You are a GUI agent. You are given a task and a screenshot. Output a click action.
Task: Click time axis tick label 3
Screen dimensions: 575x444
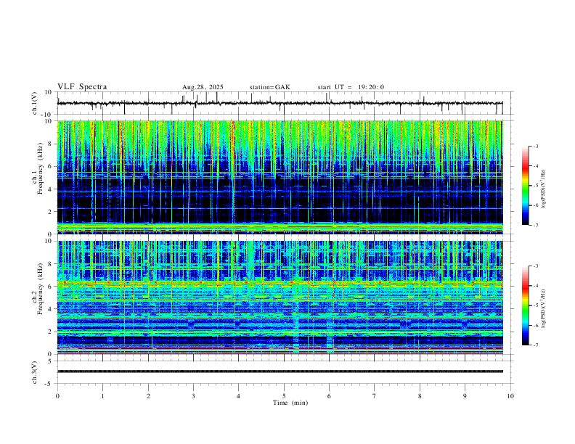click(x=193, y=396)
